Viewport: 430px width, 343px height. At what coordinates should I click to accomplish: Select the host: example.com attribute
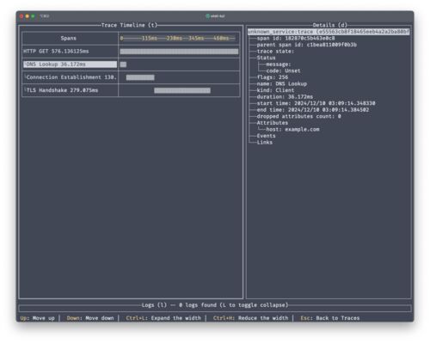click(x=292, y=130)
